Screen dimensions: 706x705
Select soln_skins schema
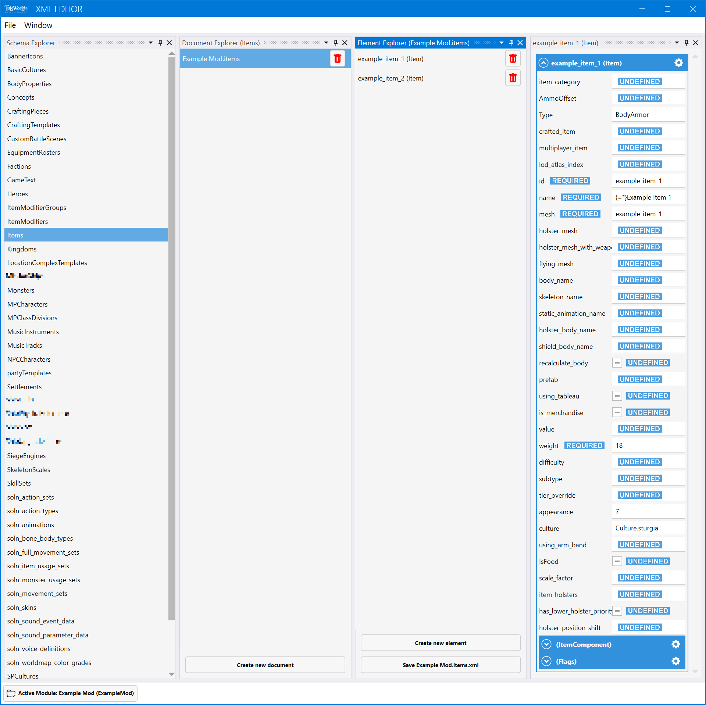[x=86, y=607]
